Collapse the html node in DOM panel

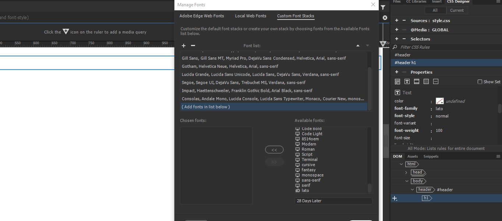[401, 164]
